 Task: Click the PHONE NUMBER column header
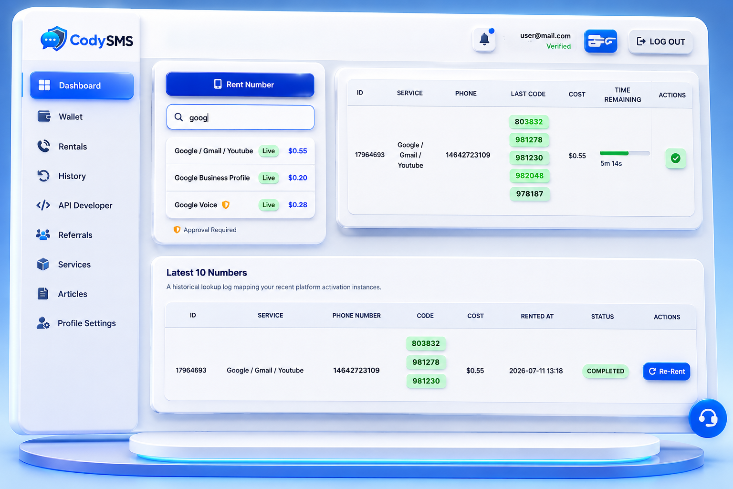[356, 316]
